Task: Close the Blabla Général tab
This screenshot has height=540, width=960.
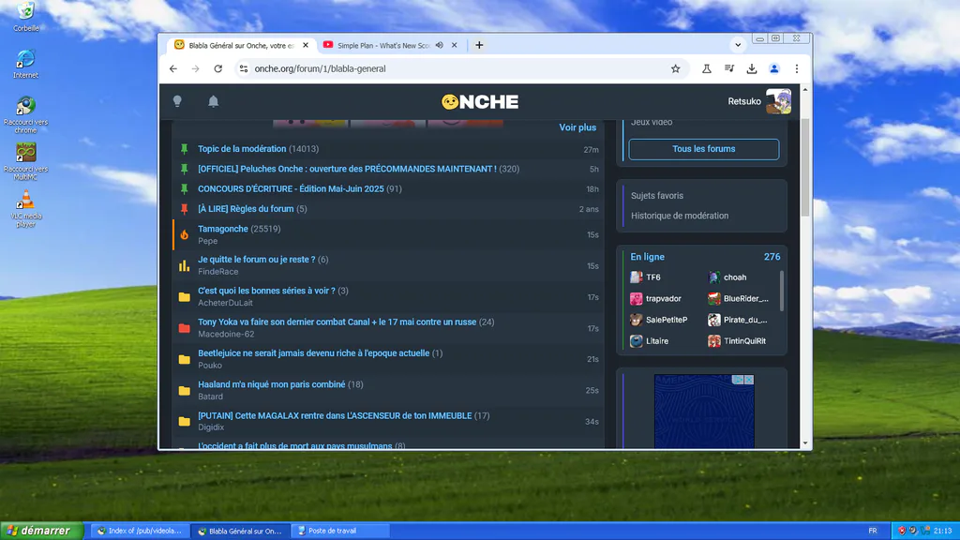Action: point(306,45)
